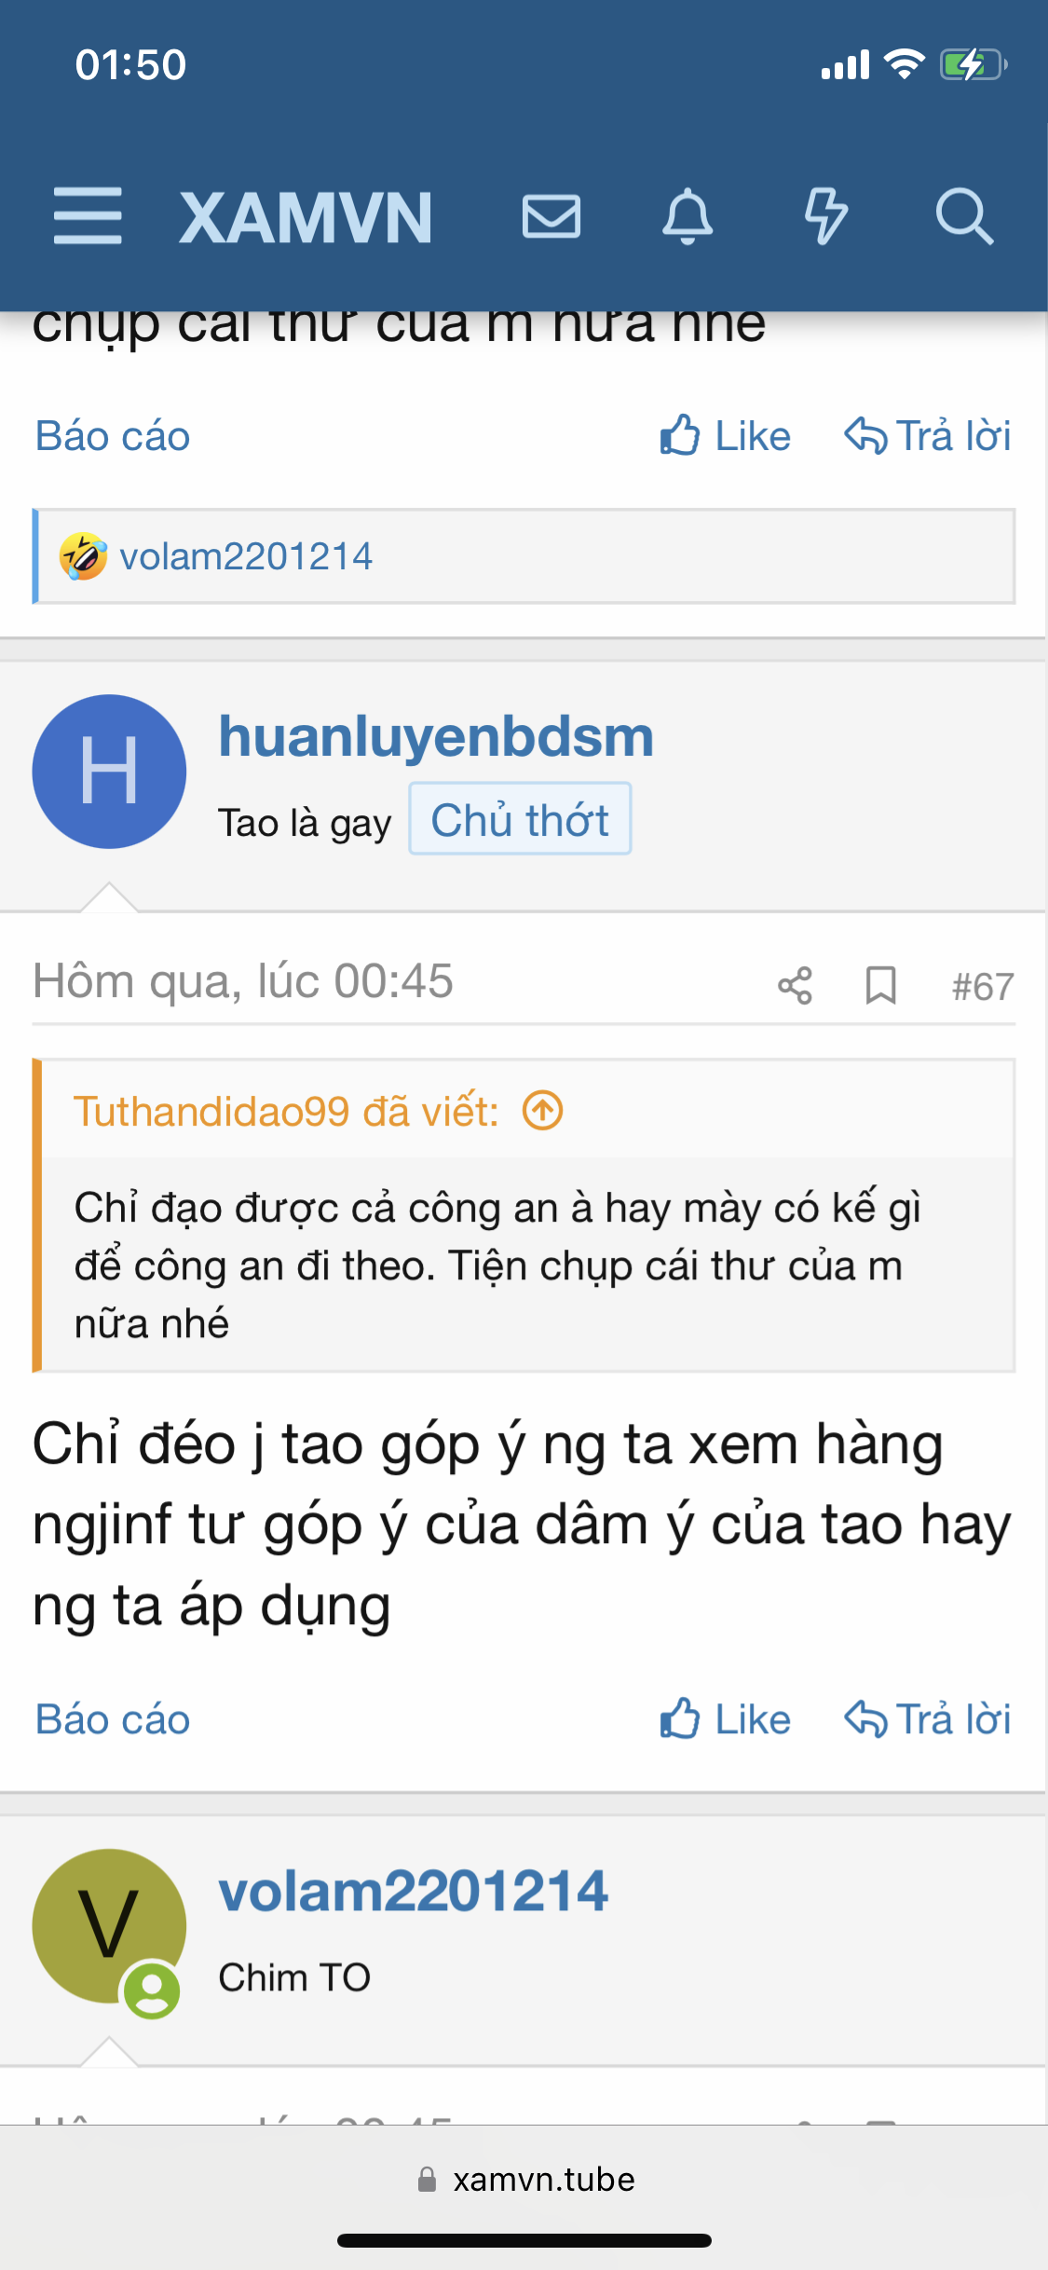The height and width of the screenshot is (2270, 1048).
Task: Open post number #67 permalink
Action: tap(983, 986)
